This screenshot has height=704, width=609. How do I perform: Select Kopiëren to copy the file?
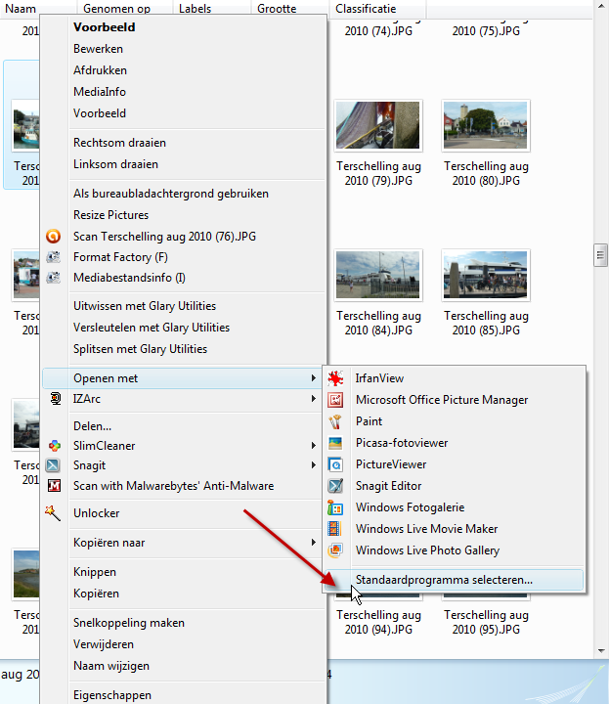pyautogui.click(x=96, y=594)
